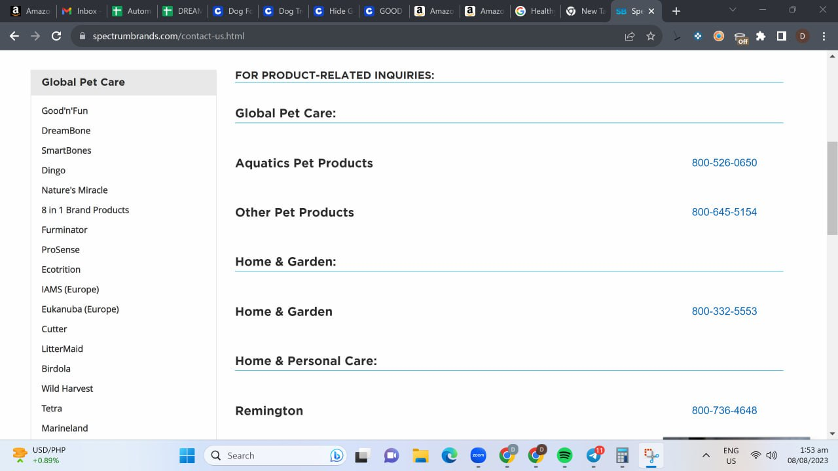Click the extension with the Off badge
The image size is (838, 471).
[740, 38]
